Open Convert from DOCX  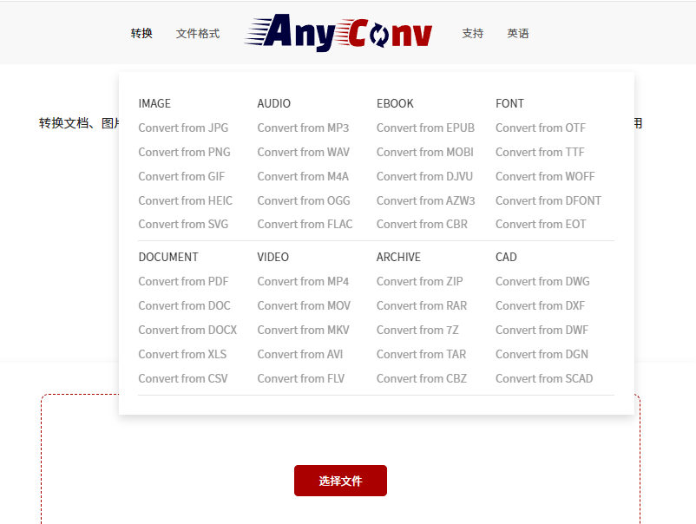pyautogui.click(x=187, y=331)
